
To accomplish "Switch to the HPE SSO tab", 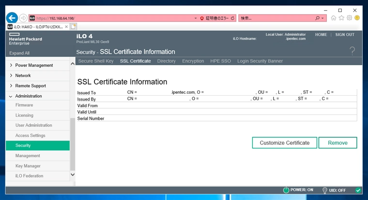I will tap(221, 61).
